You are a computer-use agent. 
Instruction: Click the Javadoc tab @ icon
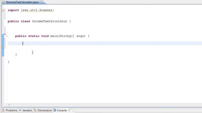click(x=20, y=110)
